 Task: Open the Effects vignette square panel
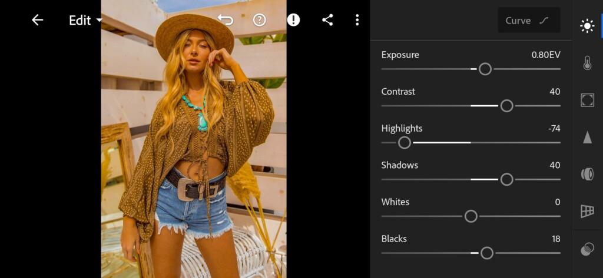[x=587, y=100]
